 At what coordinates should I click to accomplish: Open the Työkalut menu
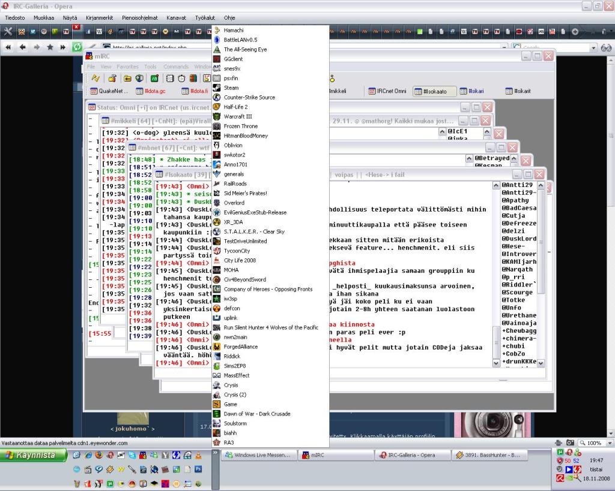[205, 18]
